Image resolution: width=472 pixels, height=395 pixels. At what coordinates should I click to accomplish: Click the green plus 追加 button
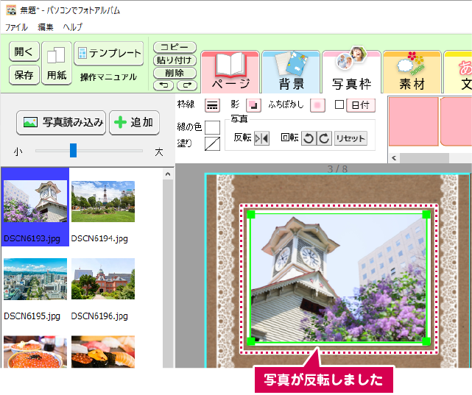134,122
